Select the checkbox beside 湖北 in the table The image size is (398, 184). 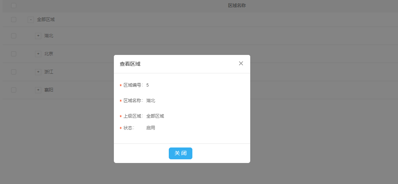14,36
